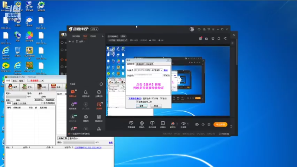Open the user avatar in streaming app title bar
The image size is (297, 167).
coord(192,29)
